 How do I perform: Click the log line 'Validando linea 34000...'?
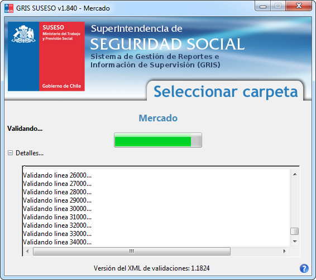58,242
